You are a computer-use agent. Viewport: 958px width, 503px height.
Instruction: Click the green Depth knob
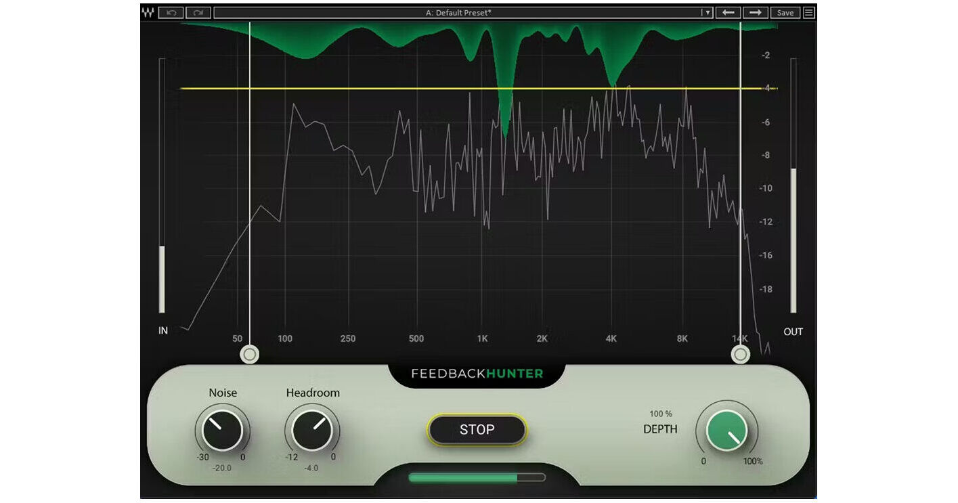(726, 430)
